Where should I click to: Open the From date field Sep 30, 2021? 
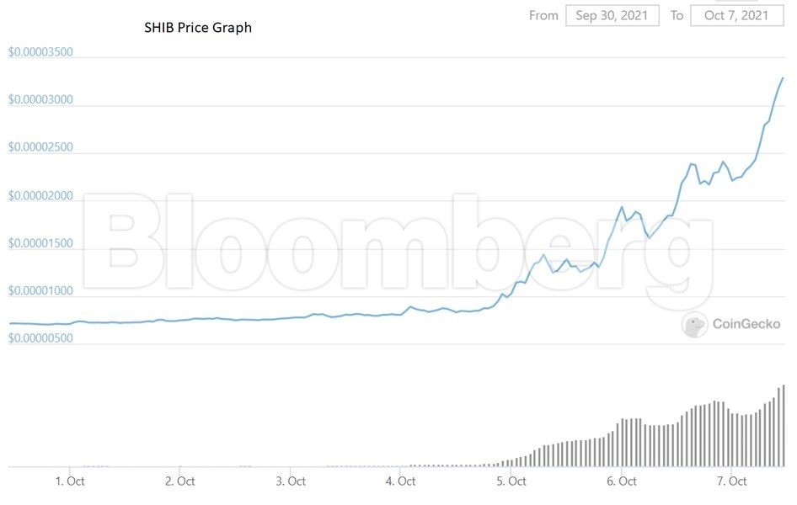(x=611, y=15)
